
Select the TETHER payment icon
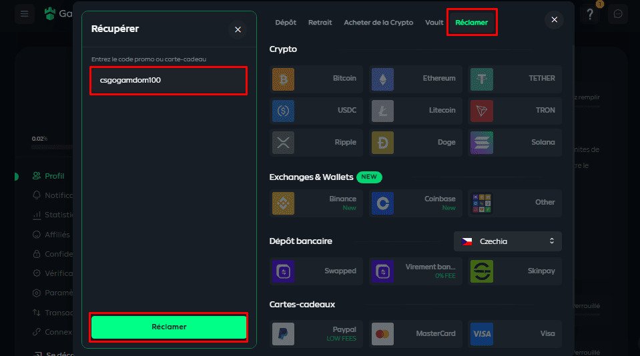tap(481, 79)
